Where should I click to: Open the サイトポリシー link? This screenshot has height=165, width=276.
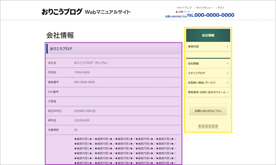pos(204,8)
